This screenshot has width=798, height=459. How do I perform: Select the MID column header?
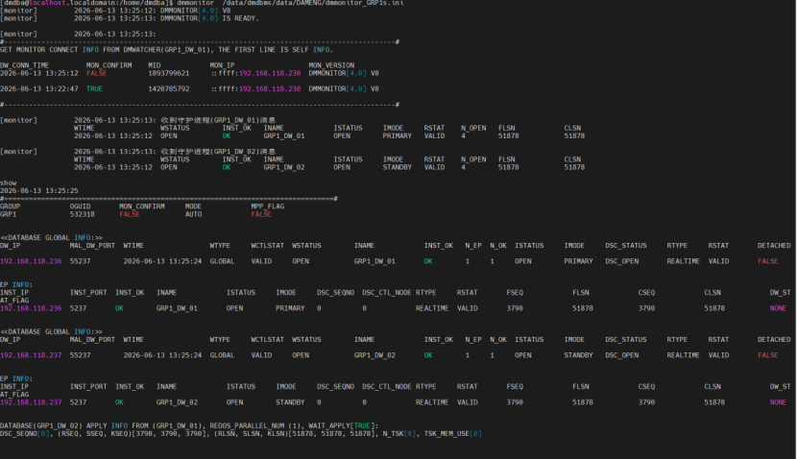(155, 65)
